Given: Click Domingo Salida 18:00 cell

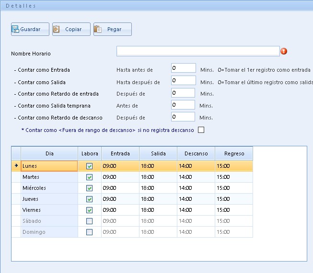Looking at the screenshot, I should coord(158,232).
